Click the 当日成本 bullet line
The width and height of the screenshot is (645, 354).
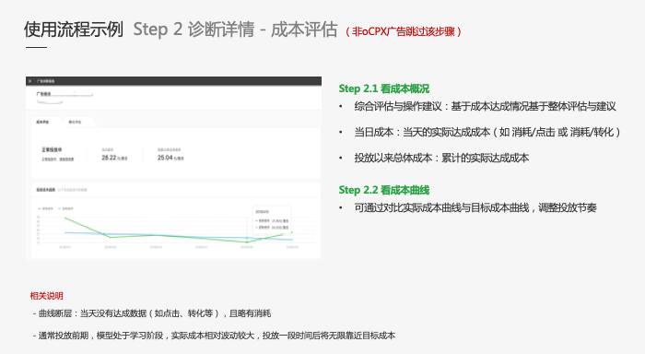pos(487,132)
